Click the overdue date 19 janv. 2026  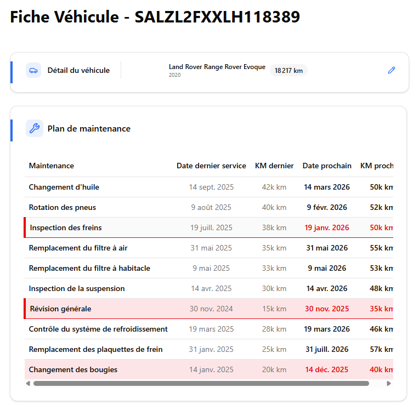(327, 227)
